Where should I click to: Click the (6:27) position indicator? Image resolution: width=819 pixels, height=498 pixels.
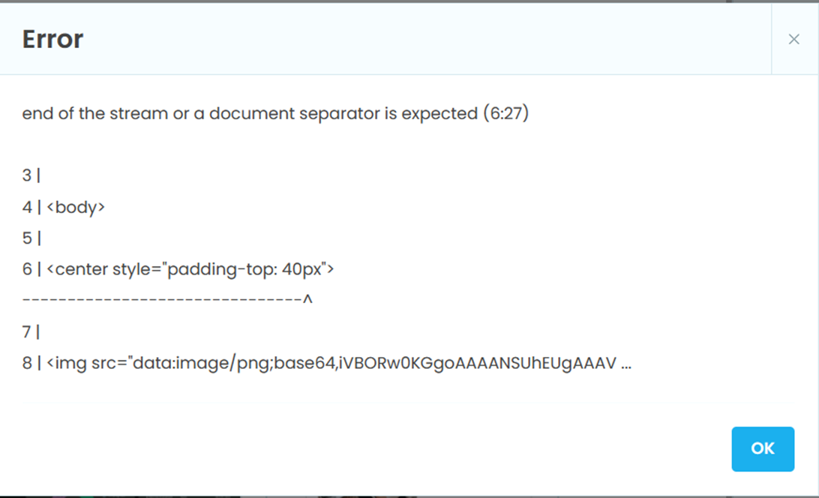(505, 113)
